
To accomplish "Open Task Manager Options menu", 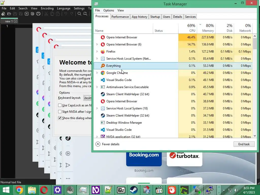I will (x=109, y=10).
